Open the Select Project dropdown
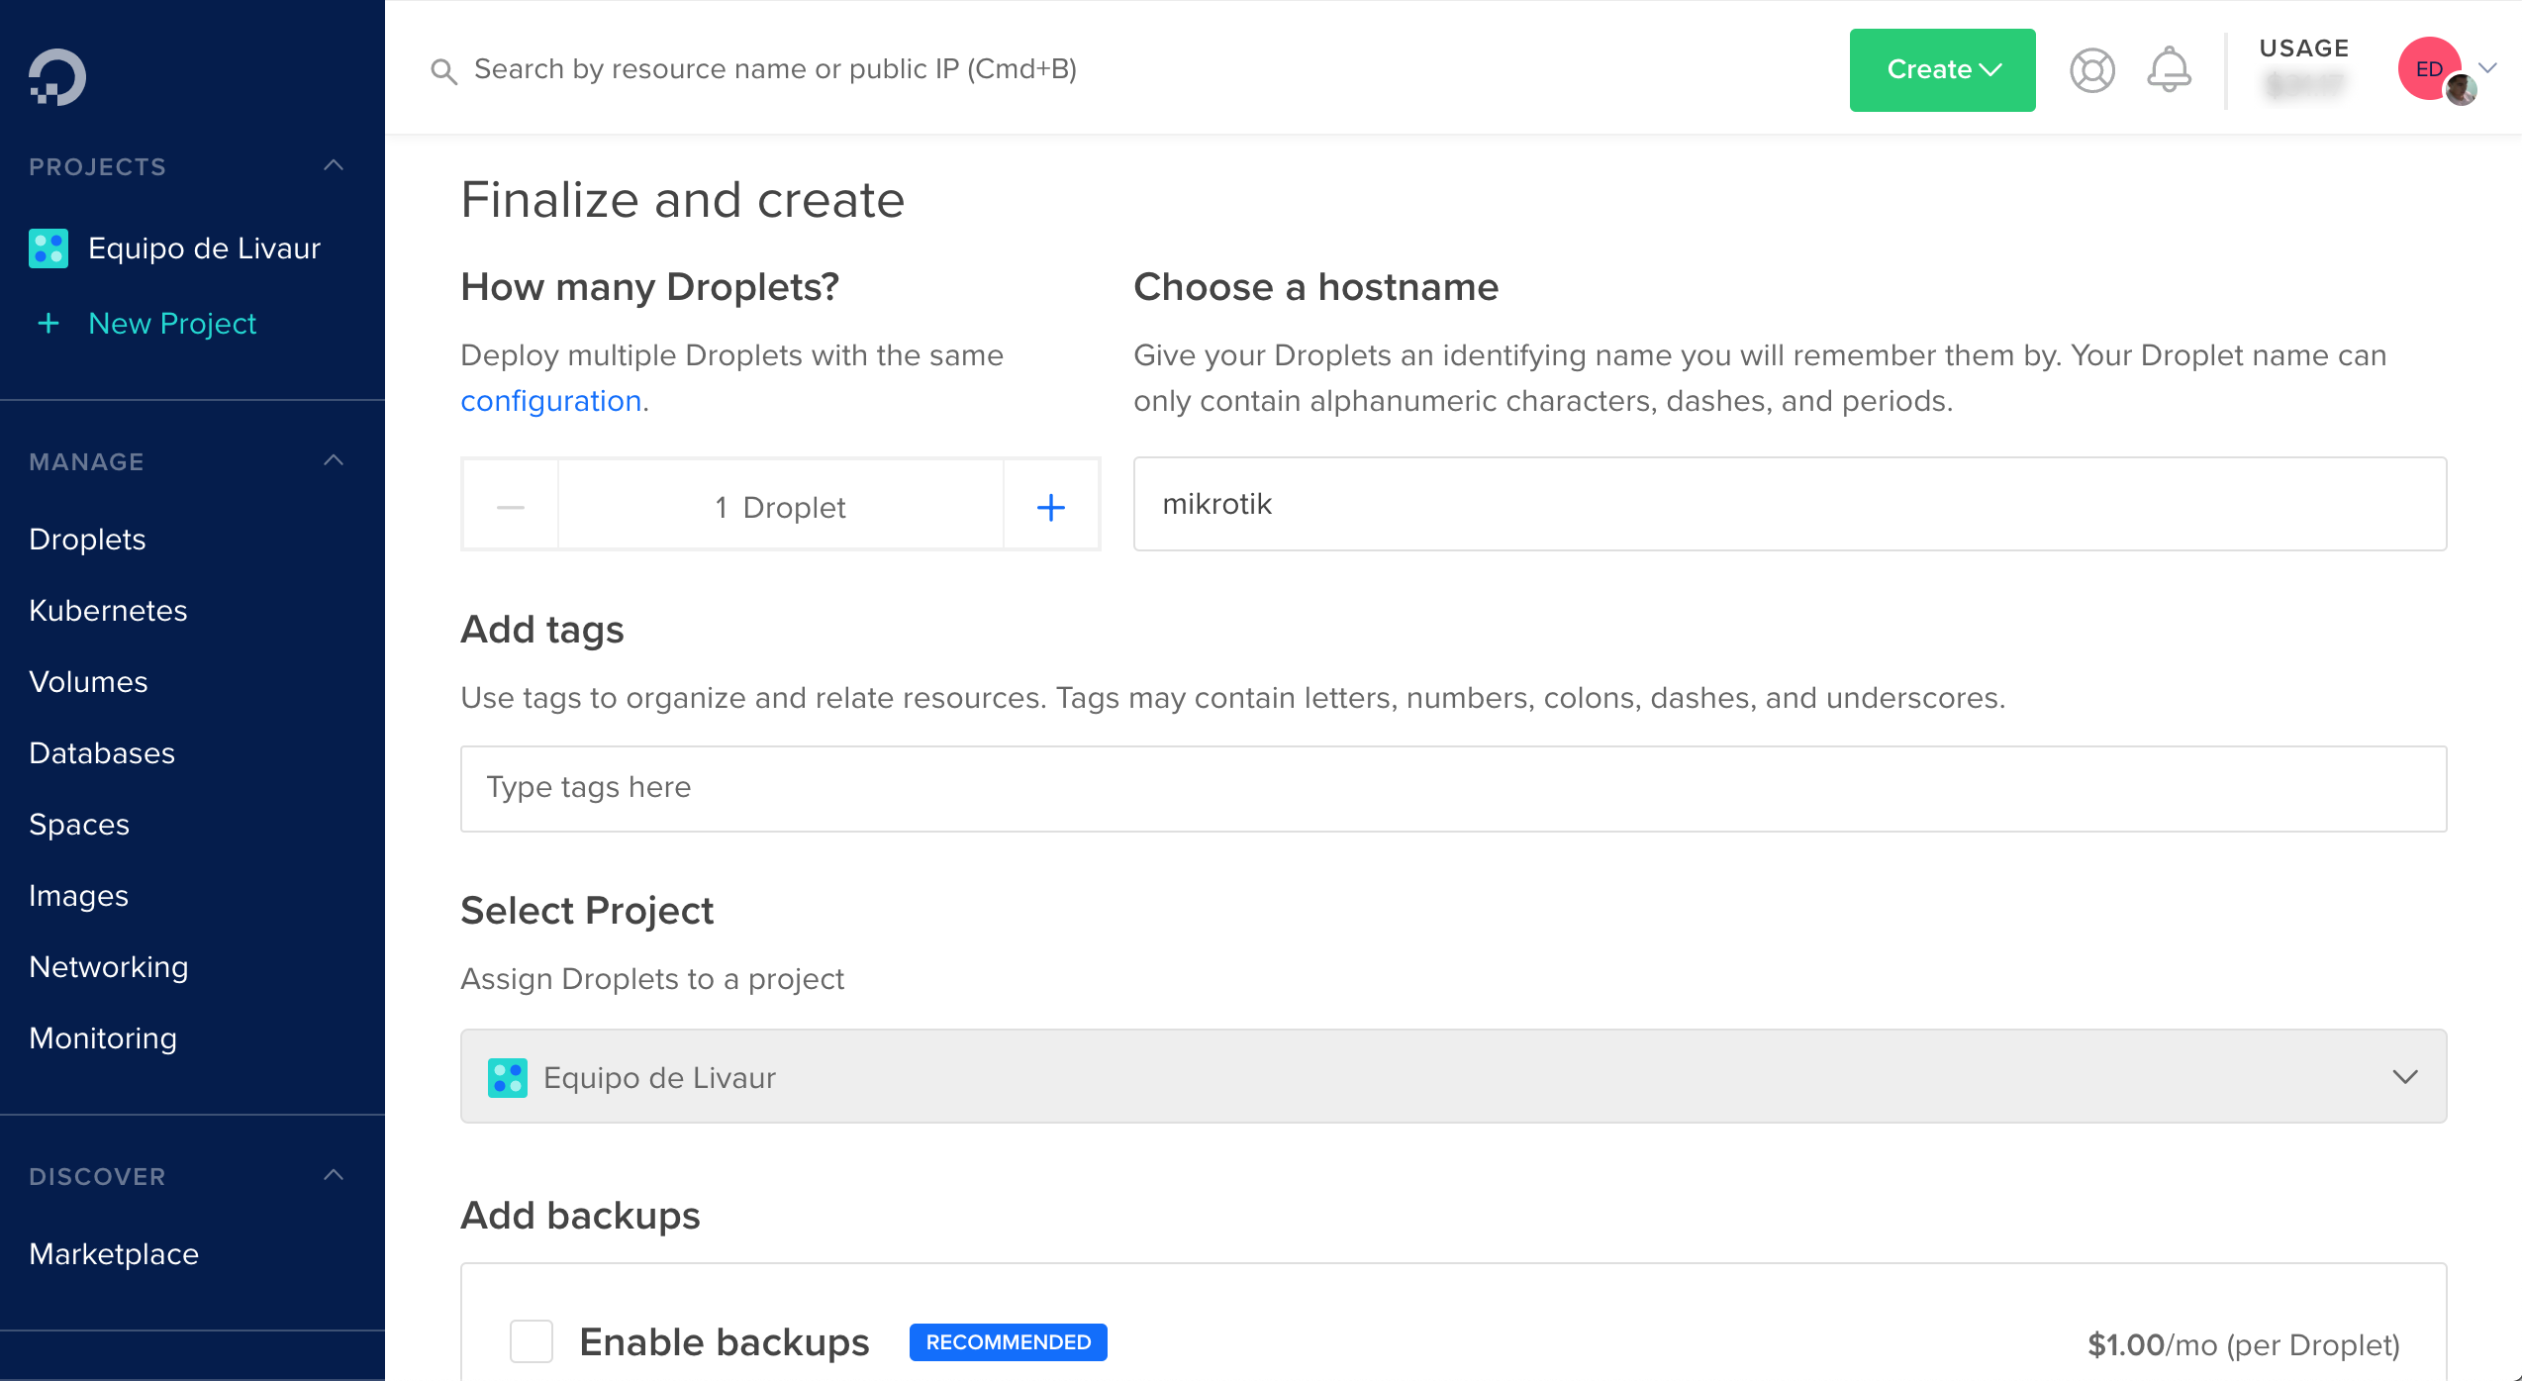2522x1381 pixels. (1454, 1076)
